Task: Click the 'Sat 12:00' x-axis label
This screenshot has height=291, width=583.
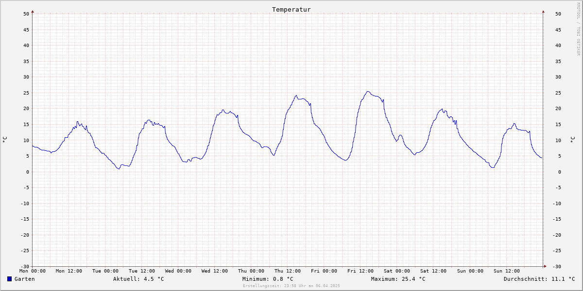Action: (x=433, y=271)
